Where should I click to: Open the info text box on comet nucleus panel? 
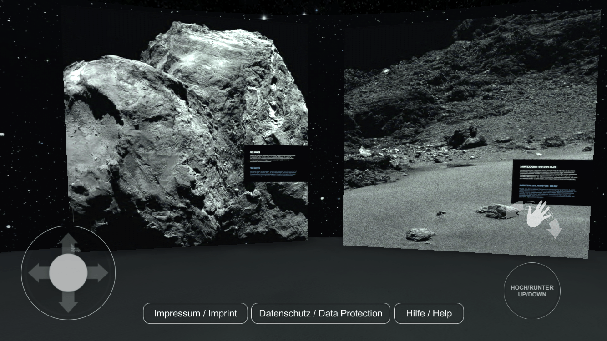(276, 164)
